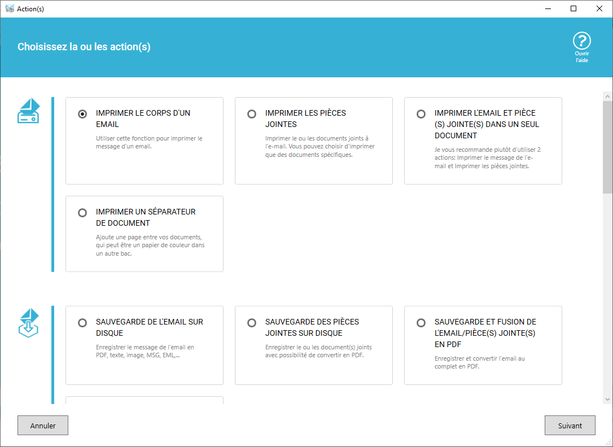Viewport: 613px width, 447px height.
Task: Click the envelope printing section icon
Action: [x=28, y=111]
